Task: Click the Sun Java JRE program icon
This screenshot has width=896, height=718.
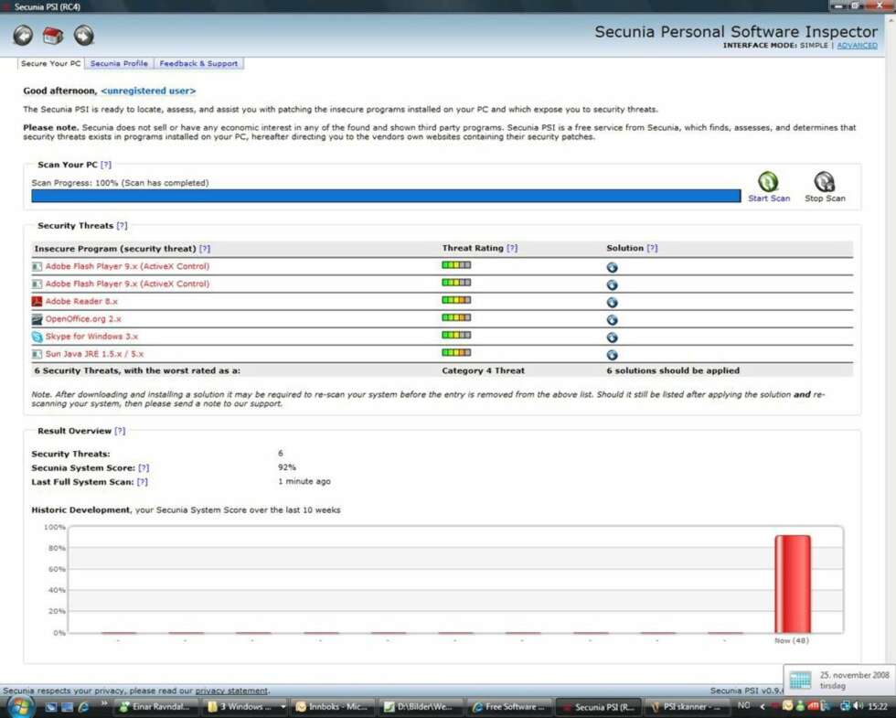Action: [37, 354]
